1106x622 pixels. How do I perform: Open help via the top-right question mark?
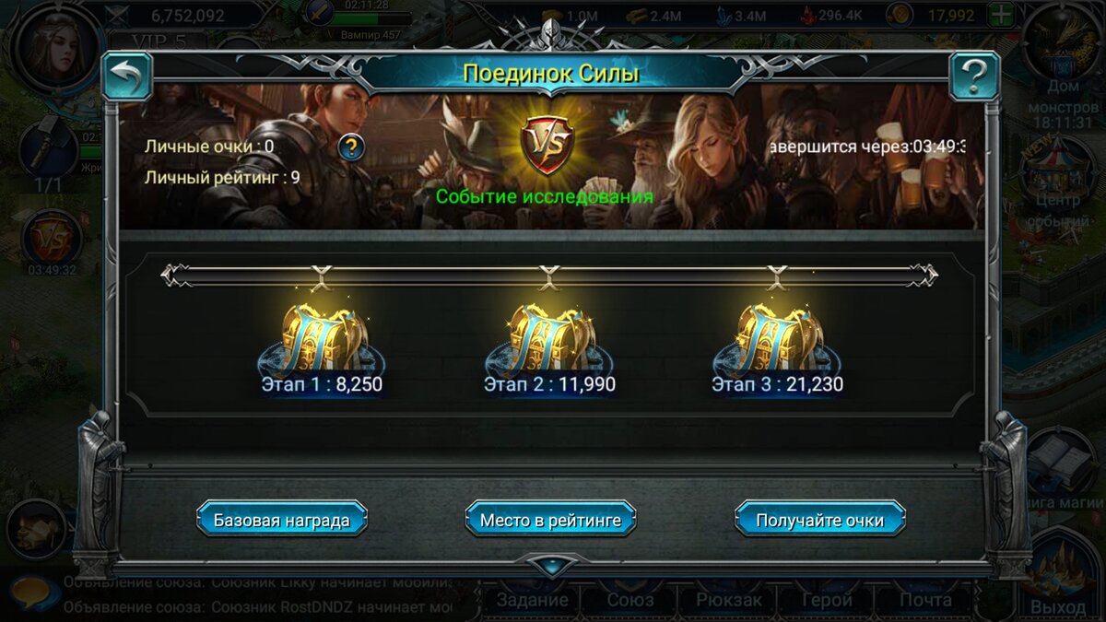click(x=974, y=76)
